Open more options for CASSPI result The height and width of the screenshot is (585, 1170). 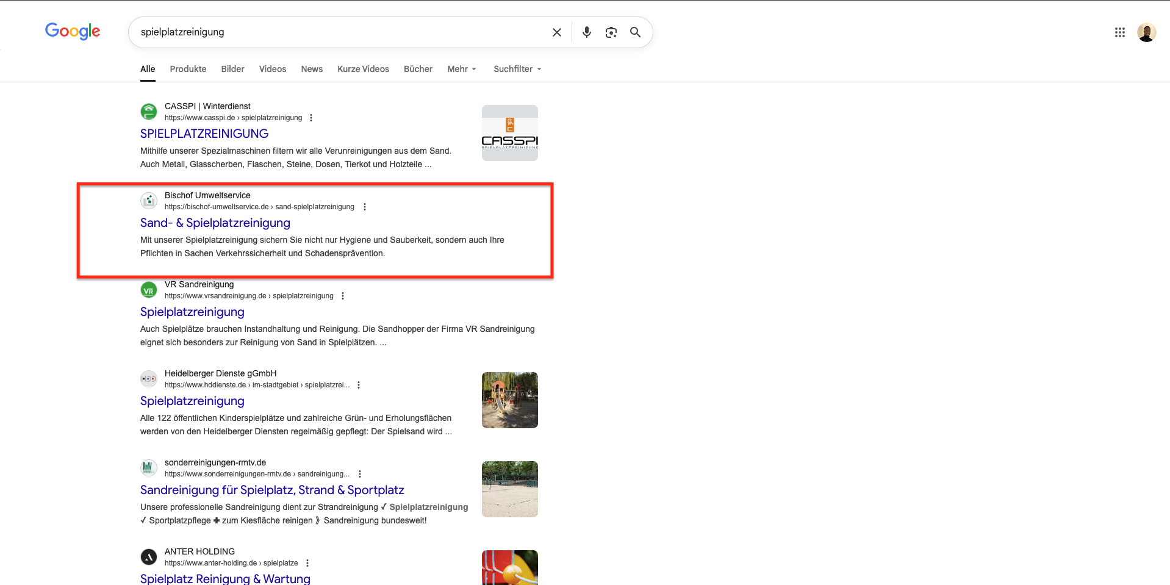tap(311, 118)
